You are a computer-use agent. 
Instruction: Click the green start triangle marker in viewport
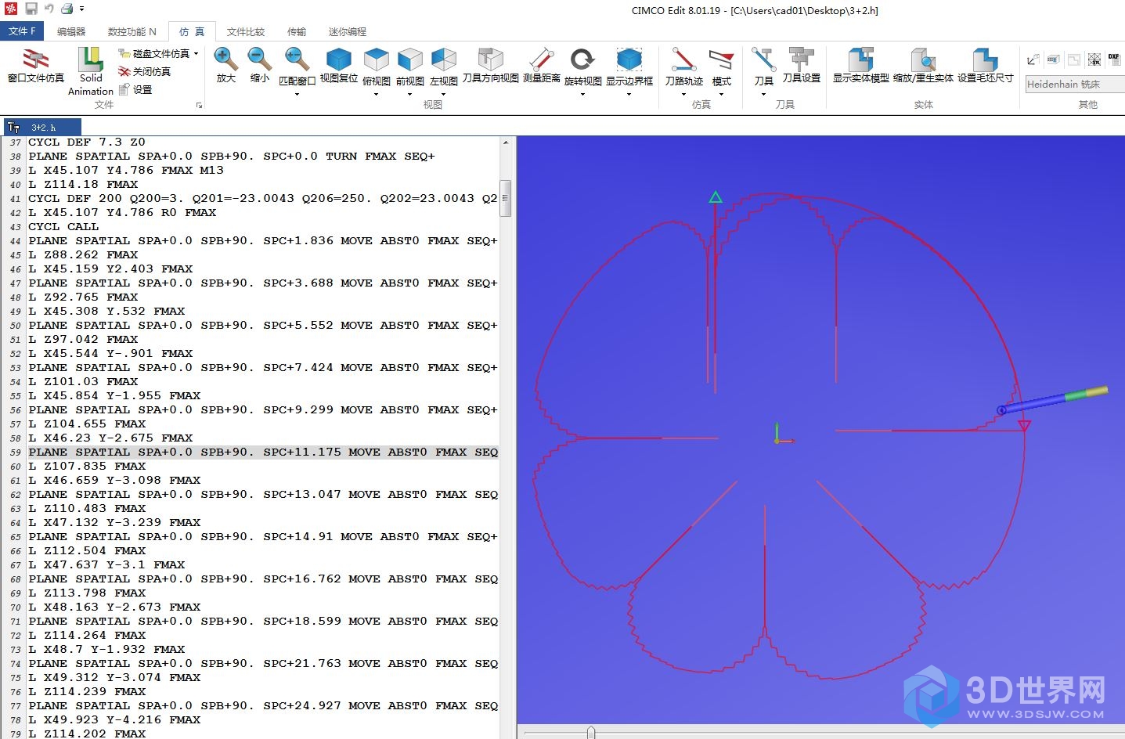tap(716, 197)
